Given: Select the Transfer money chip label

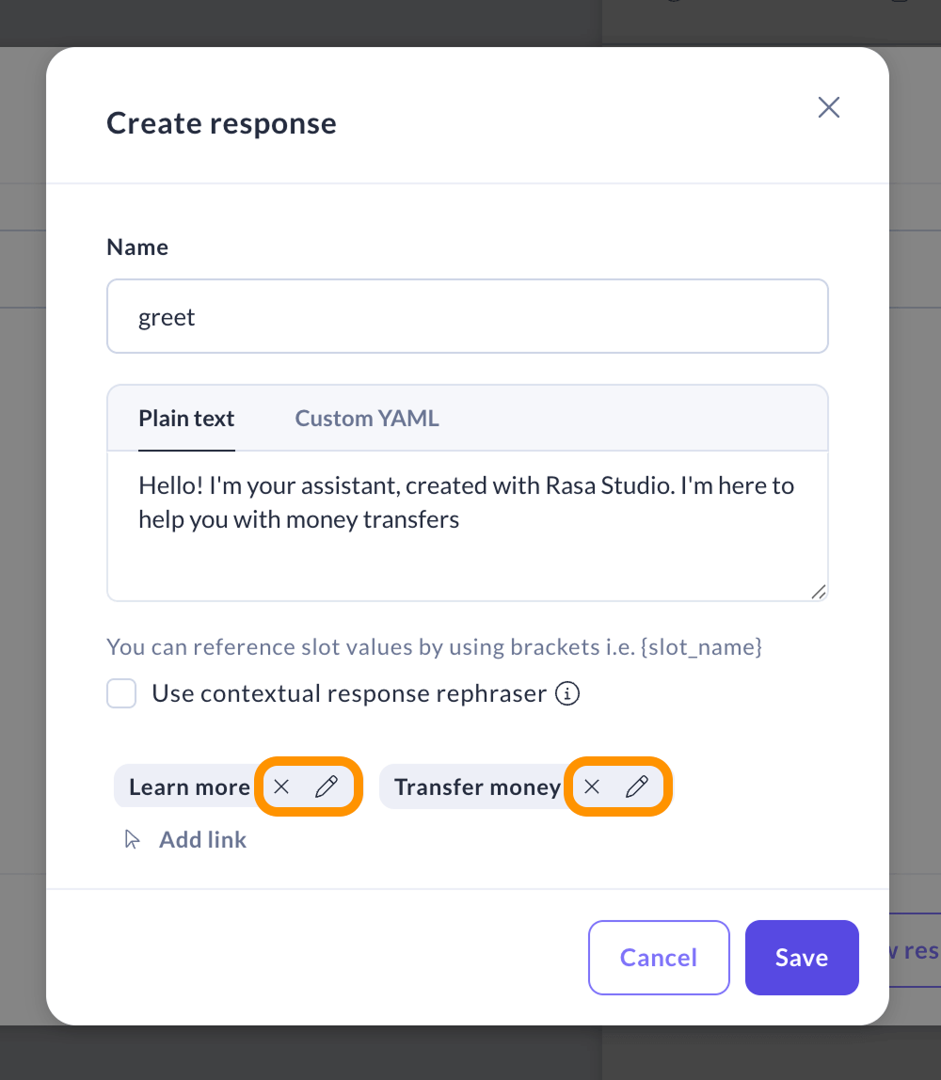Looking at the screenshot, I should pyautogui.click(x=477, y=787).
